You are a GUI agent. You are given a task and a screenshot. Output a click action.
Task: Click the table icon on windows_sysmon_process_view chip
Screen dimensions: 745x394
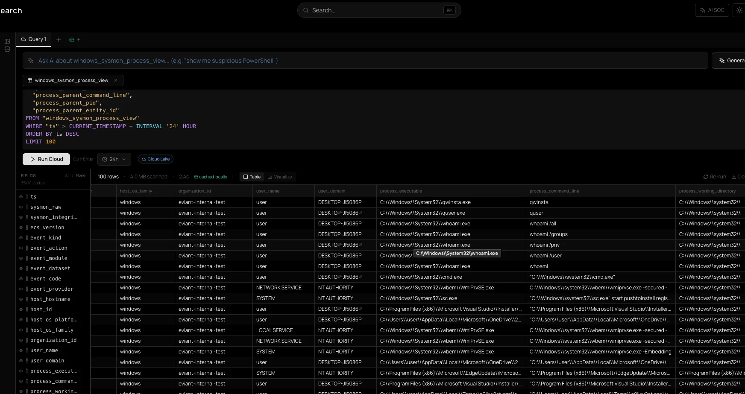tap(30, 80)
